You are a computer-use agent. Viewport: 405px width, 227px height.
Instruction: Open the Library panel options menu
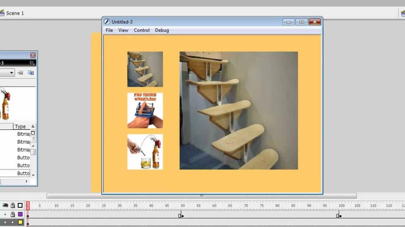(x=32, y=63)
